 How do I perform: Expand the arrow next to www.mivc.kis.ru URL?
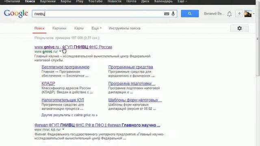click(x=63, y=129)
